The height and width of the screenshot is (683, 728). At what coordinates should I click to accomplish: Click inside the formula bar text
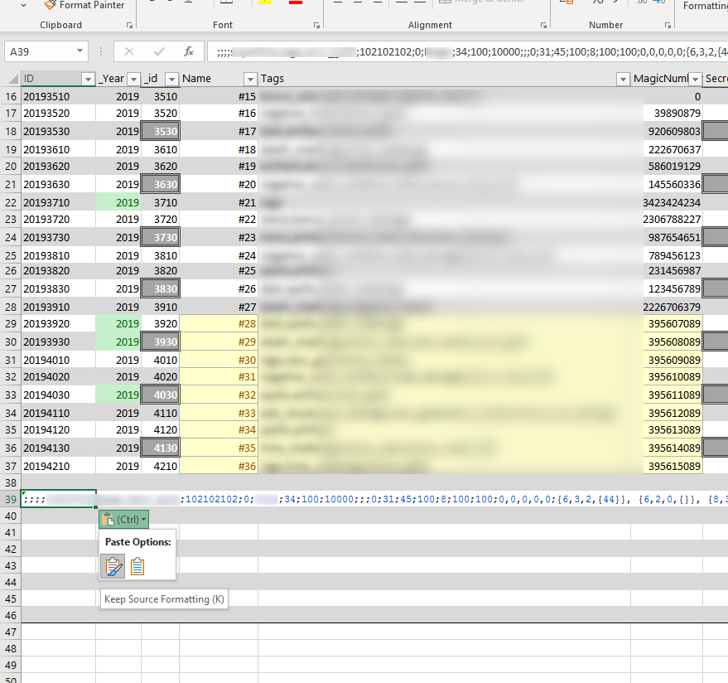[x=467, y=51]
